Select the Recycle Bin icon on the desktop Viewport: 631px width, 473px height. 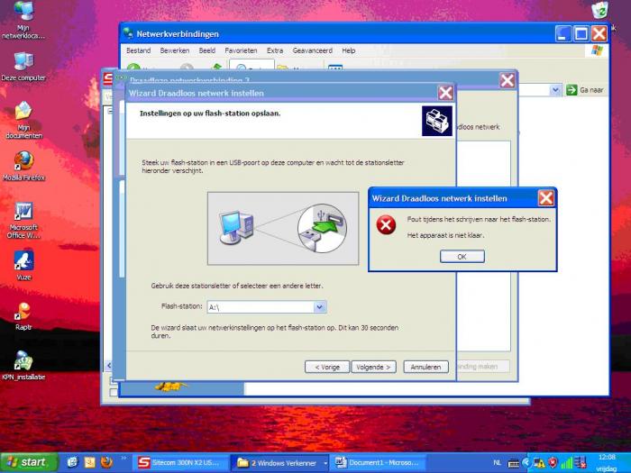(600, 10)
